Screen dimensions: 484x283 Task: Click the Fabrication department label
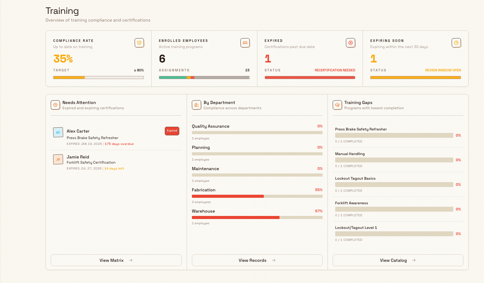pos(204,190)
